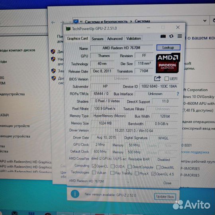This screenshot has height=215, width=215.
Task: Click 'идеоустройства' in Device Manager
Action: pos(12,94)
